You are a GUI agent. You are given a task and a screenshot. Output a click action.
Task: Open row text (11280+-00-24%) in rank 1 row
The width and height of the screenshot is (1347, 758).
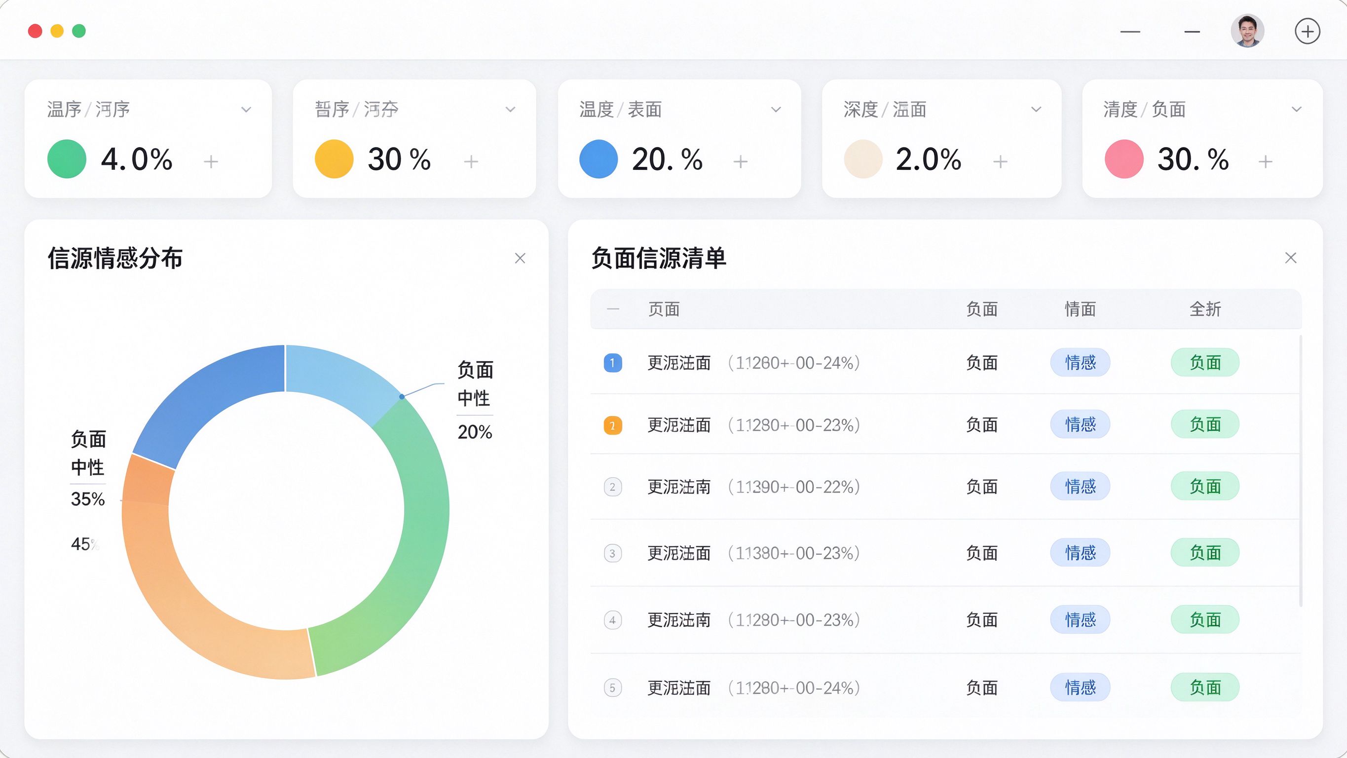tap(794, 363)
